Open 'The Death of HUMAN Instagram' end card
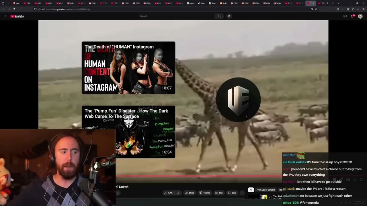Image resolution: width=367 pixels, height=206 pixels. [128, 68]
